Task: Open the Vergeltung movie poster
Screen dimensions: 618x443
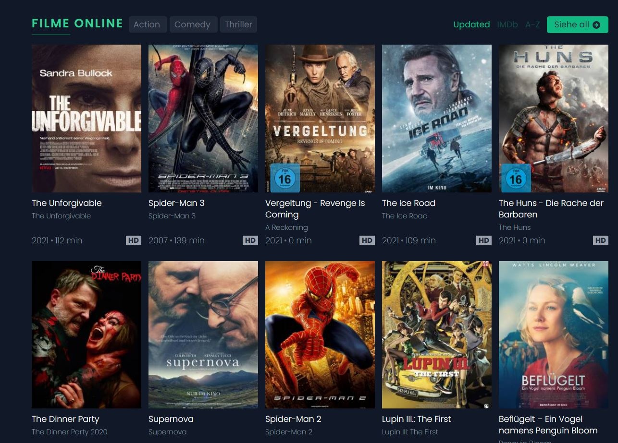Action: tap(320, 119)
